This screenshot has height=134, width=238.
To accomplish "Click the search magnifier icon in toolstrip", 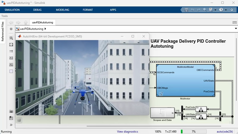I will coord(205,10).
